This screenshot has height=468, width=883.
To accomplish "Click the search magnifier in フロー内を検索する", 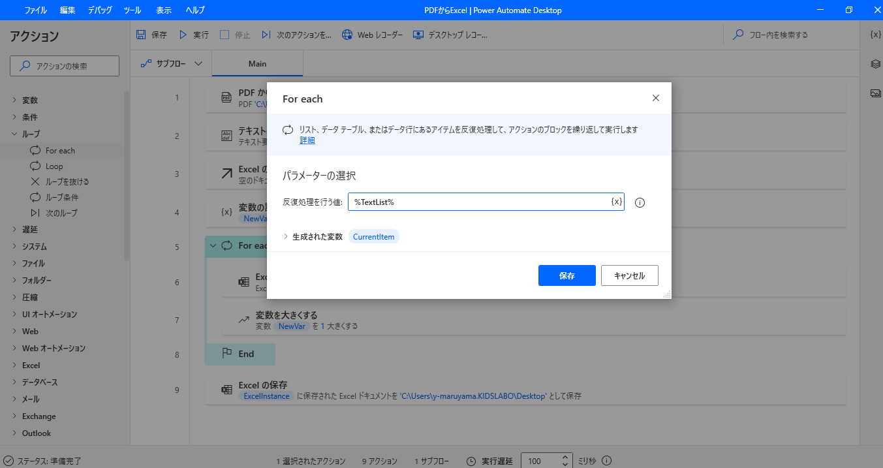I will pyautogui.click(x=739, y=35).
